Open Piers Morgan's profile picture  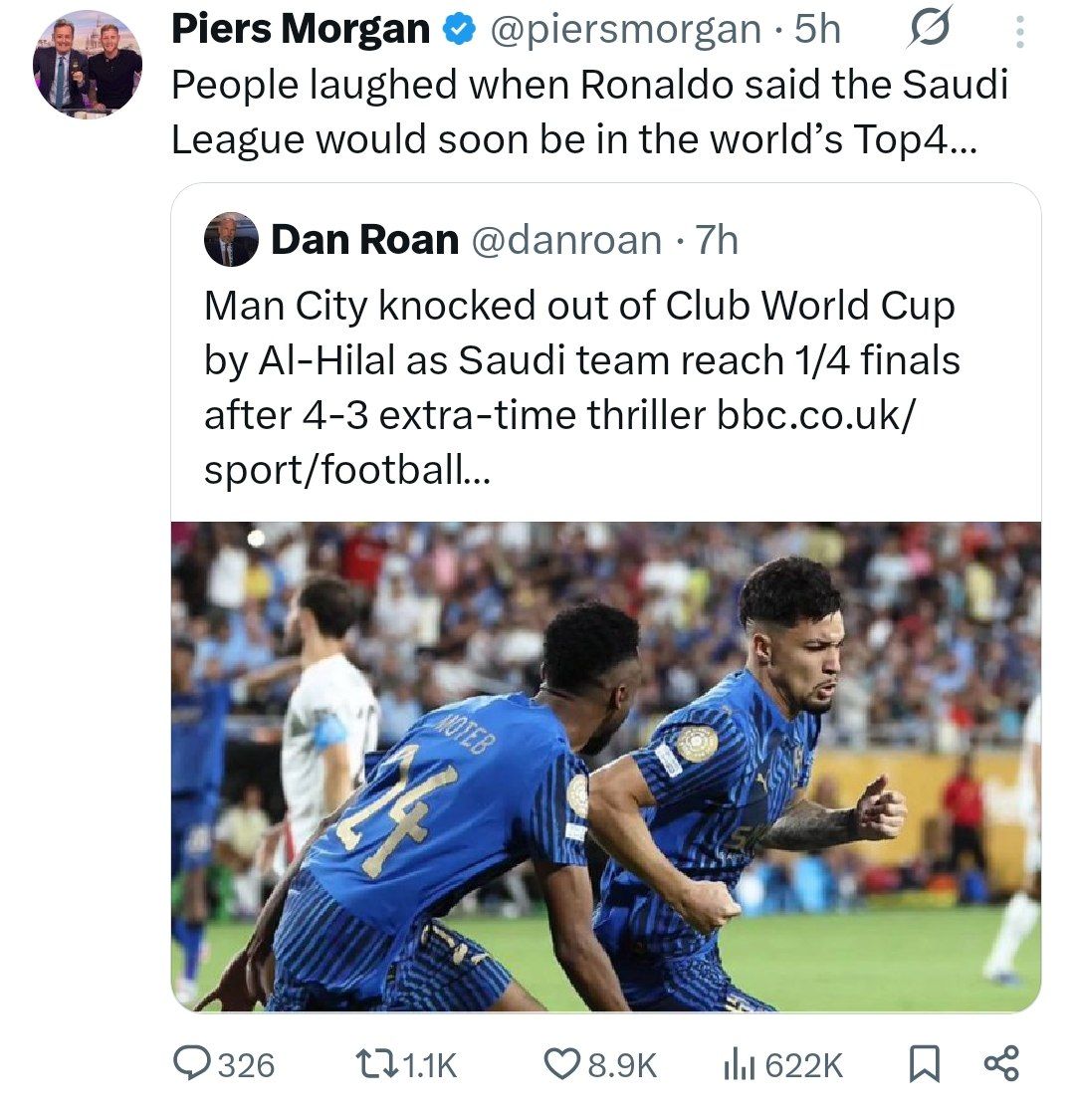(88, 64)
